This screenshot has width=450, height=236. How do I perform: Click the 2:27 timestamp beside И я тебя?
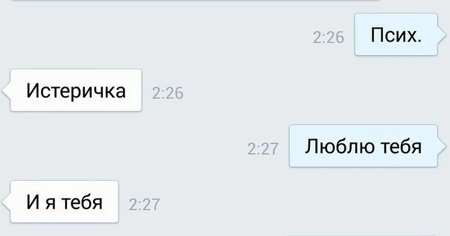click(144, 205)
